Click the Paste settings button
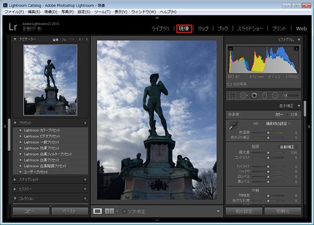Screen dimensions: 314x225 pyautogui.click(x=70, y=211)
